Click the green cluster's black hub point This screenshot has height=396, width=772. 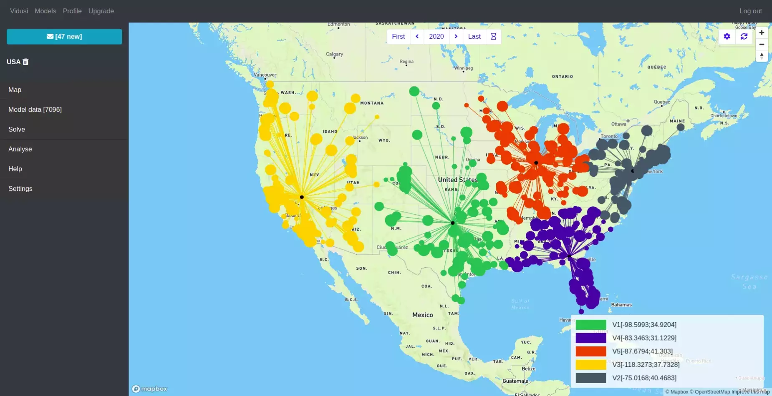(x=453, y=223)
